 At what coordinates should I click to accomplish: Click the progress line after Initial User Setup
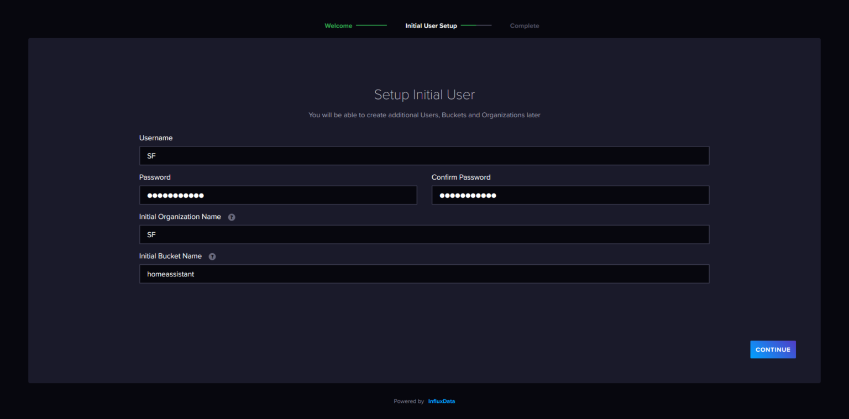[476, 25]
